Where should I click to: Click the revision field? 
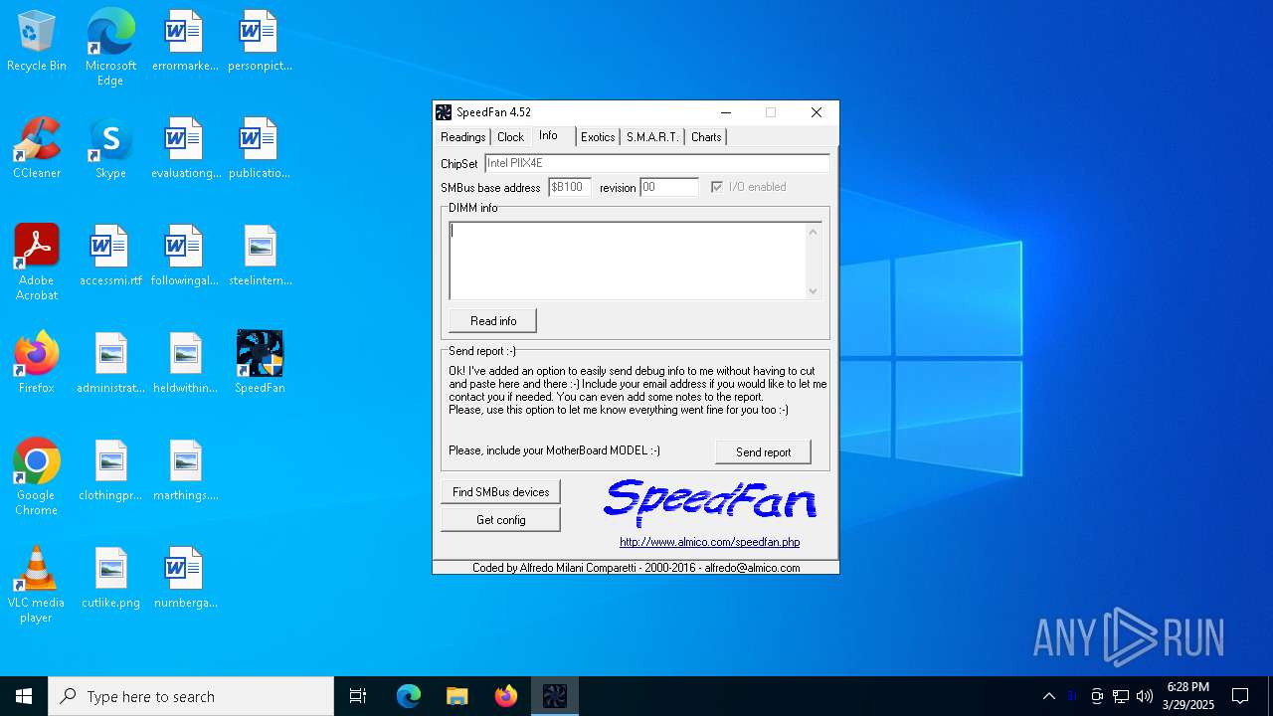pyautogui.click(x=669, y=187)
